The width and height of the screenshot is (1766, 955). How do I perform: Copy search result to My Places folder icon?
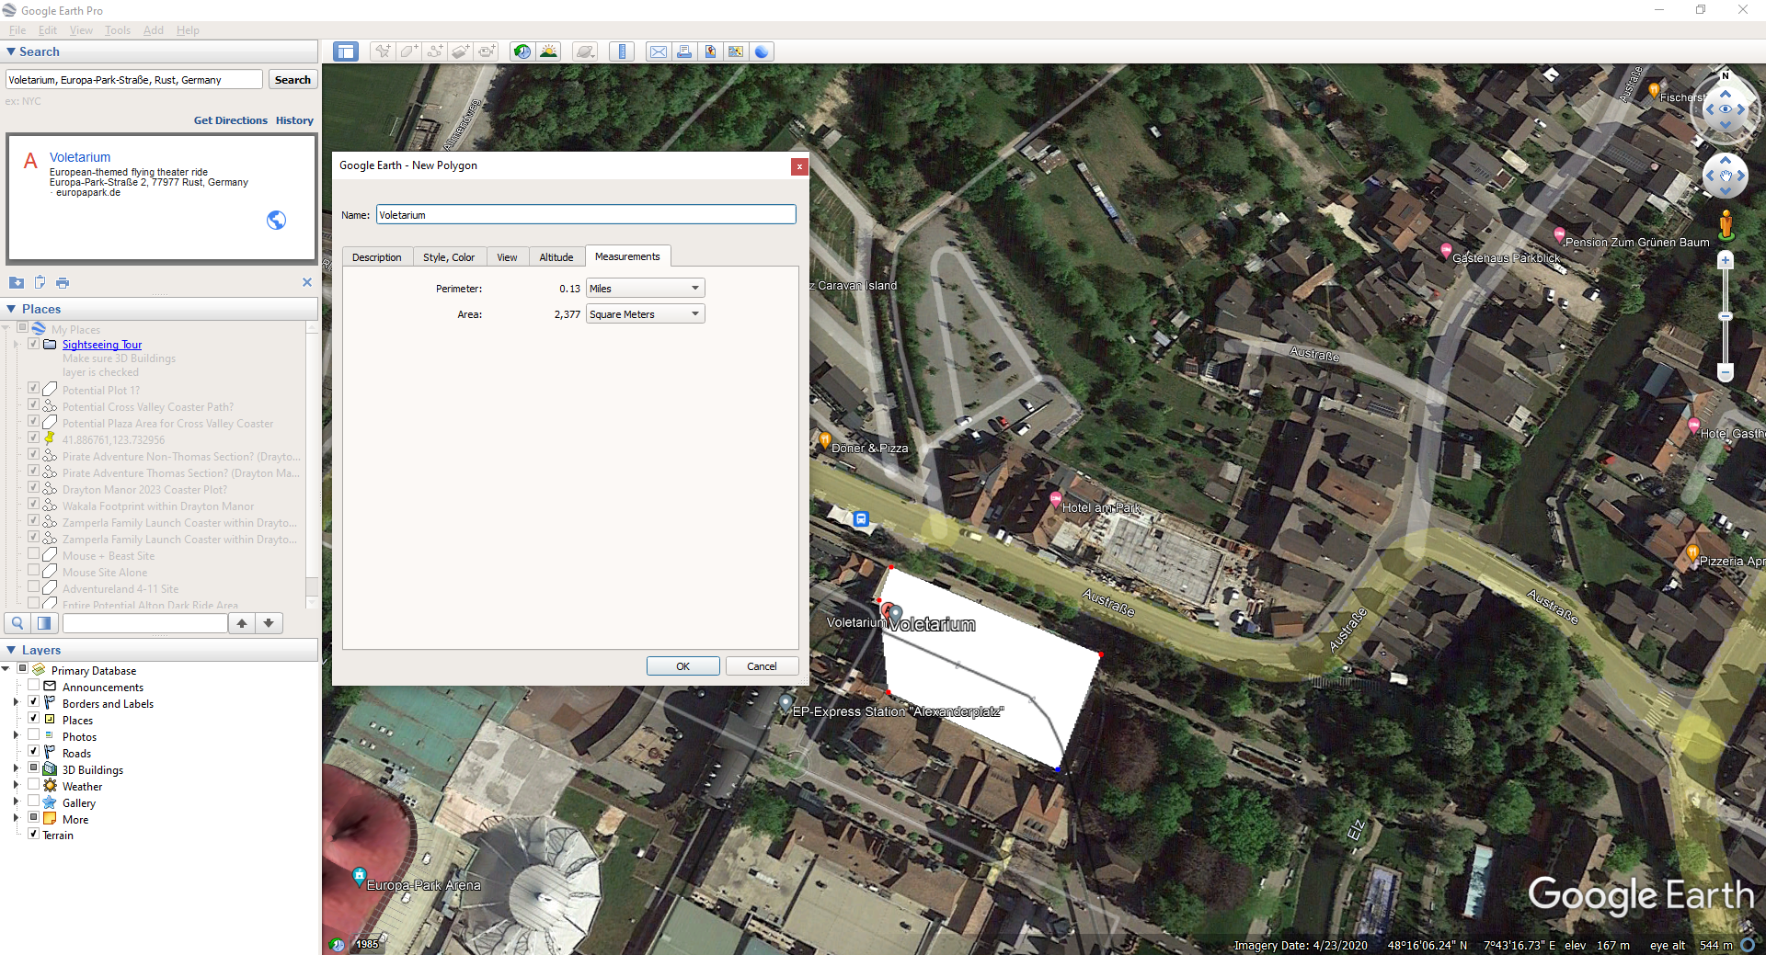pos(17,282)
